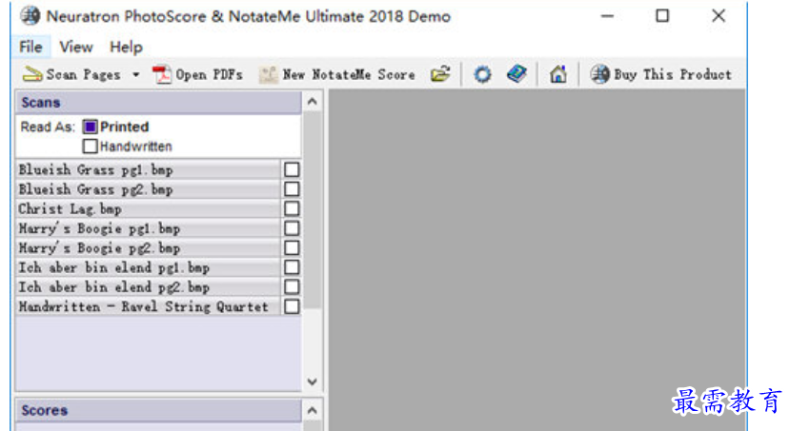
Task: Tick checkbox for Handwritten - Ravel String Quartet
Action: (x=292, y=306)
